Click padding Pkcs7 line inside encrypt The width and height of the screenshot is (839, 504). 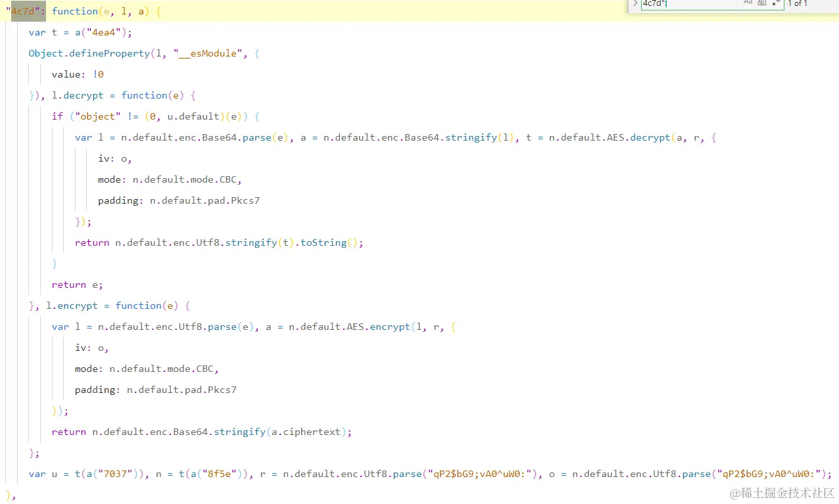156,390
